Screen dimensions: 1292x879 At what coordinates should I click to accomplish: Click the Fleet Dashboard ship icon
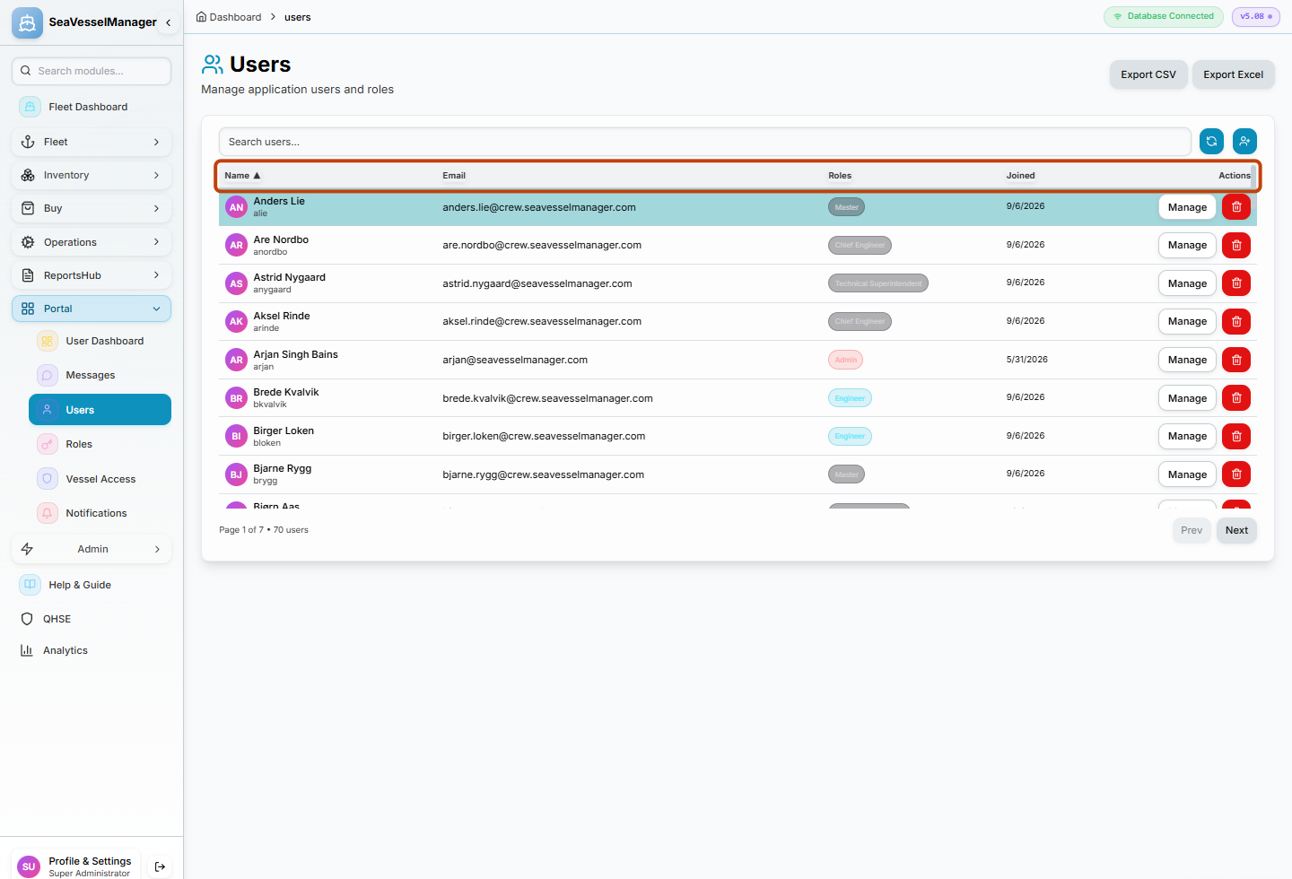click(x=30, y=107)
